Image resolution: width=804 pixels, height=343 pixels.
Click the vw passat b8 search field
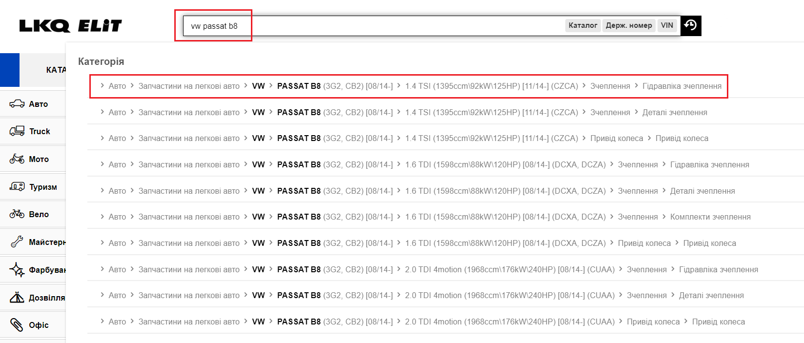[371, 26]
